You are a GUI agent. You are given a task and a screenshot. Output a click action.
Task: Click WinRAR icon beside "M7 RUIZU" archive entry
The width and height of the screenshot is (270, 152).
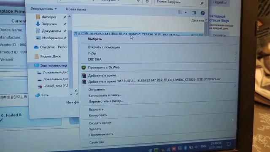(84, 81)
